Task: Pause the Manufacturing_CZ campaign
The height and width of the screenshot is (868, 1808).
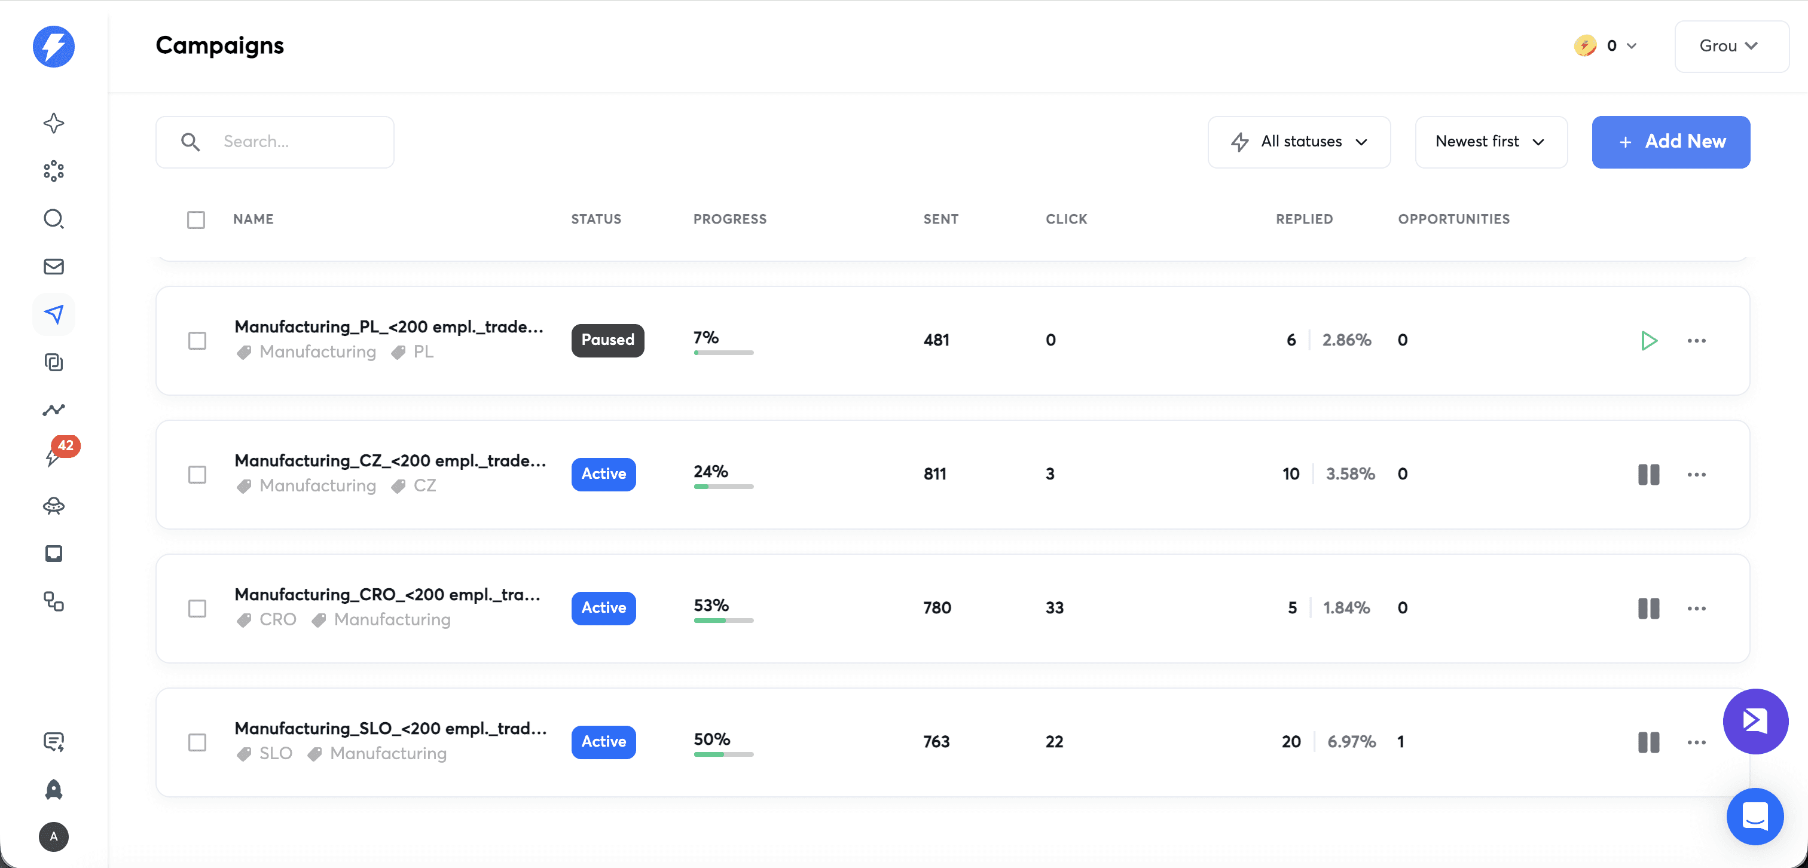Action: tap(1649, 475)
